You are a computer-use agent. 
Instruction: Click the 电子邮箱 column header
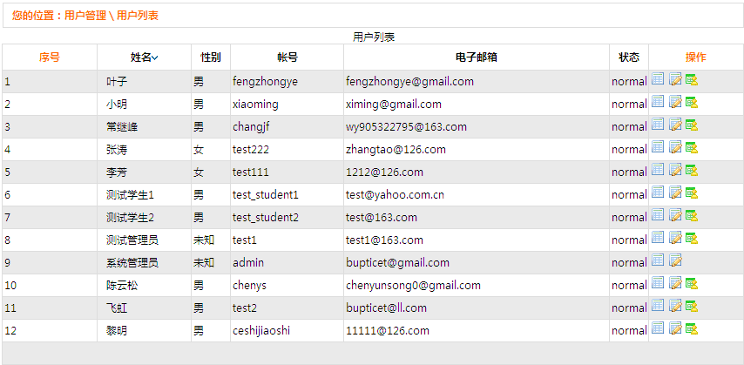476,57
